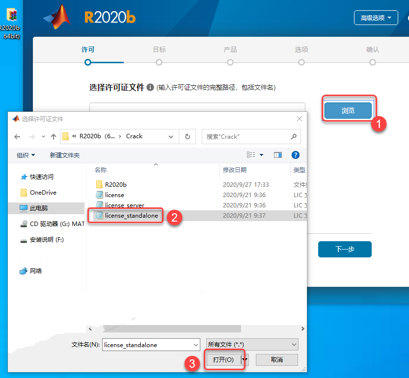
Task: Click the scroll left arrow of file list
Action: (90, 329)
